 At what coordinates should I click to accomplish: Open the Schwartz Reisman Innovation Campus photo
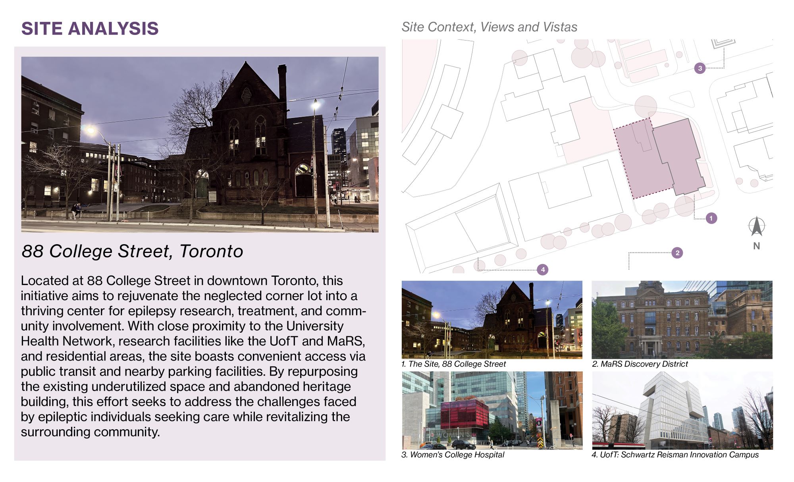(682, 410)
